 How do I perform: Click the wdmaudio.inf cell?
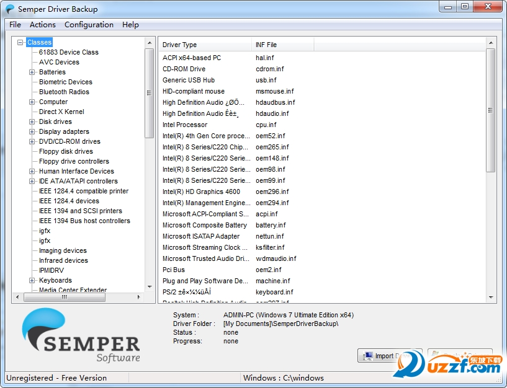[276, 258]
